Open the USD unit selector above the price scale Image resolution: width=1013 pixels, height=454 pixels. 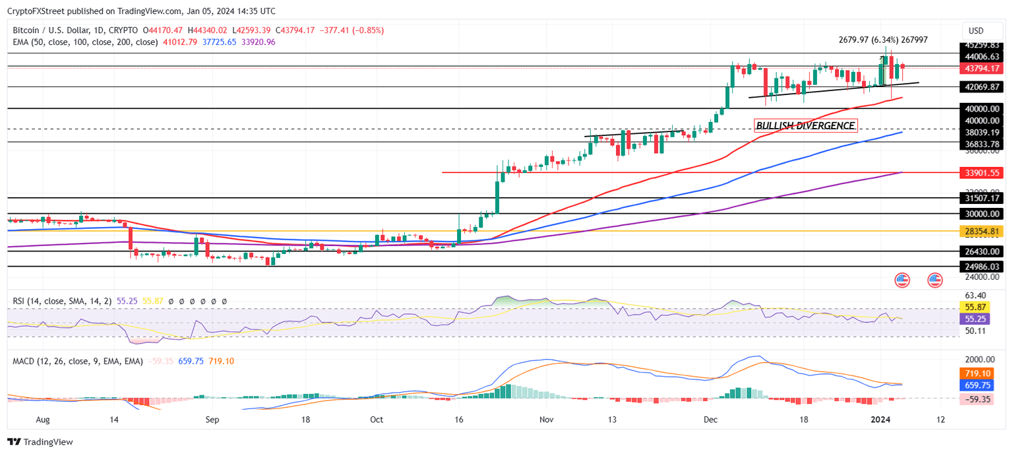click(x=982, y=30)
